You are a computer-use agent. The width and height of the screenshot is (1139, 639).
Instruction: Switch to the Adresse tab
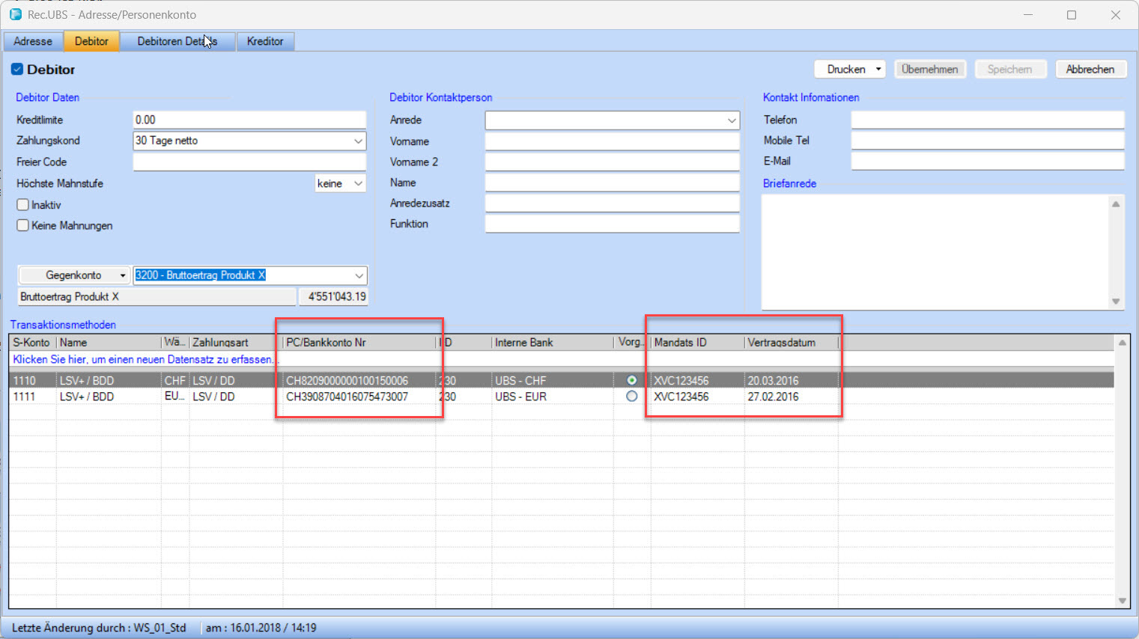(x=33, y=41)
